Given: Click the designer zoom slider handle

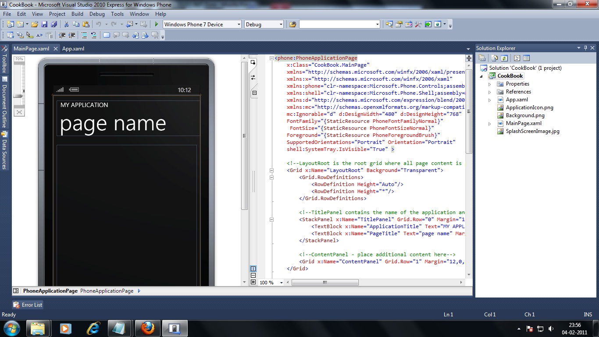Looking at the screenshot, I should click(18, 96).
